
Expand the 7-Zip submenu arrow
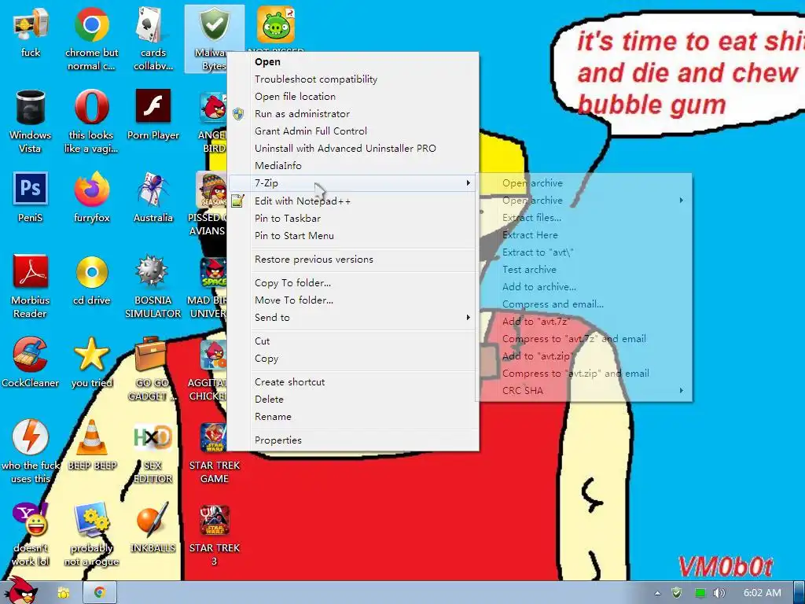468,182
